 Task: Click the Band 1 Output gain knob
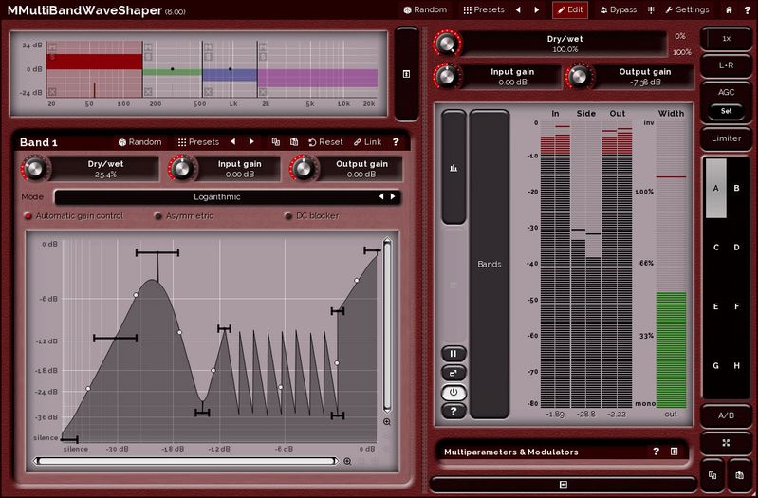click(303, 169)
